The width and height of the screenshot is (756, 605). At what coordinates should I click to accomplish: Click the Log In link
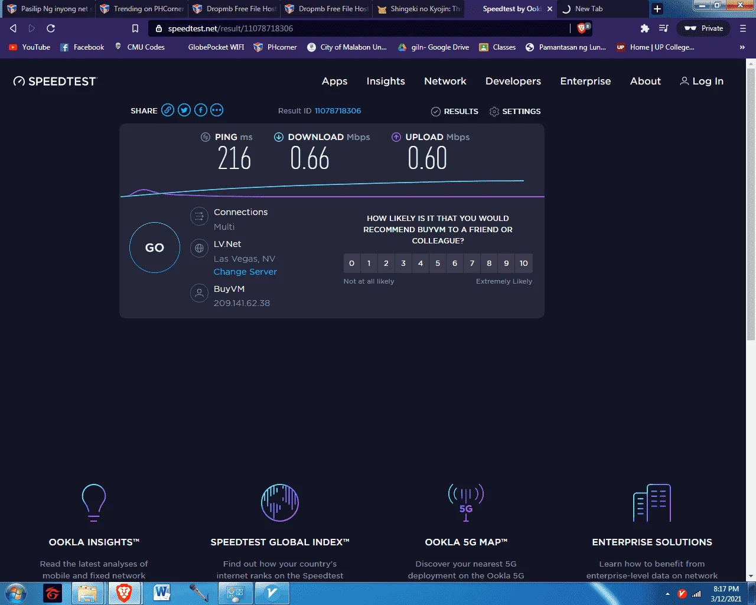702,82
